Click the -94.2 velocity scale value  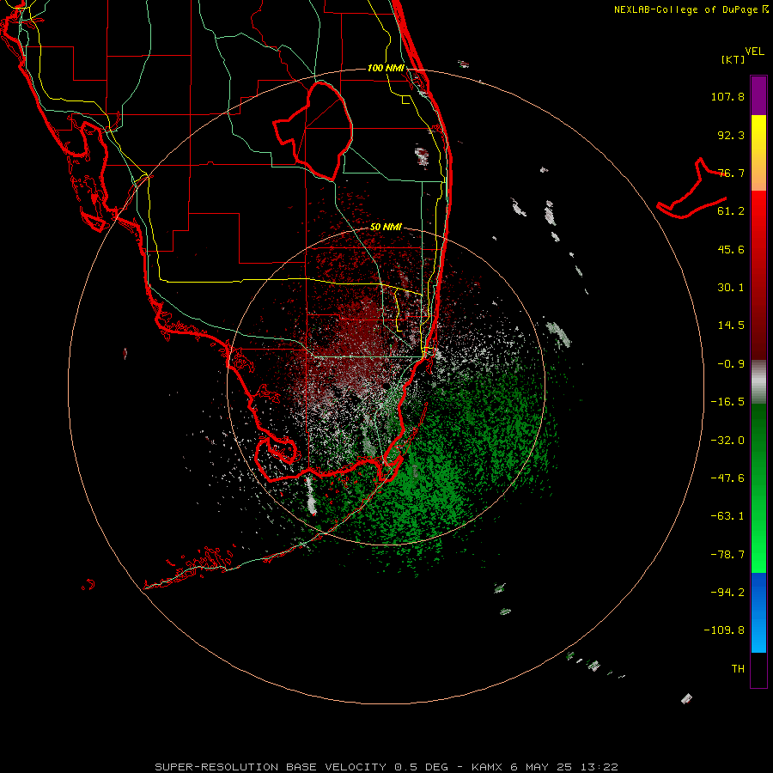[727, 593]
